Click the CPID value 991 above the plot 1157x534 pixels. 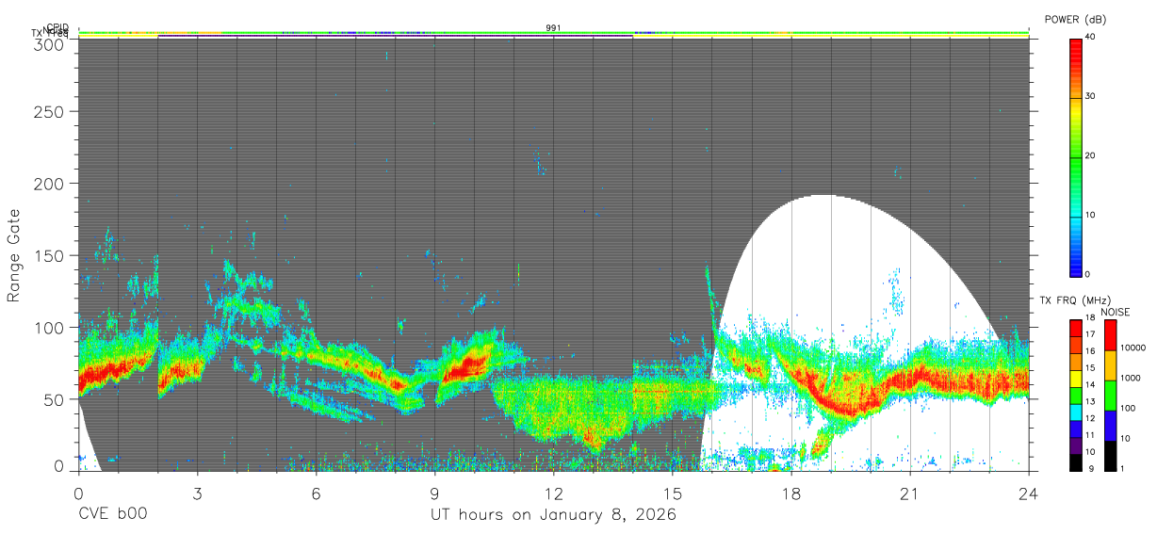pos(553,28)
